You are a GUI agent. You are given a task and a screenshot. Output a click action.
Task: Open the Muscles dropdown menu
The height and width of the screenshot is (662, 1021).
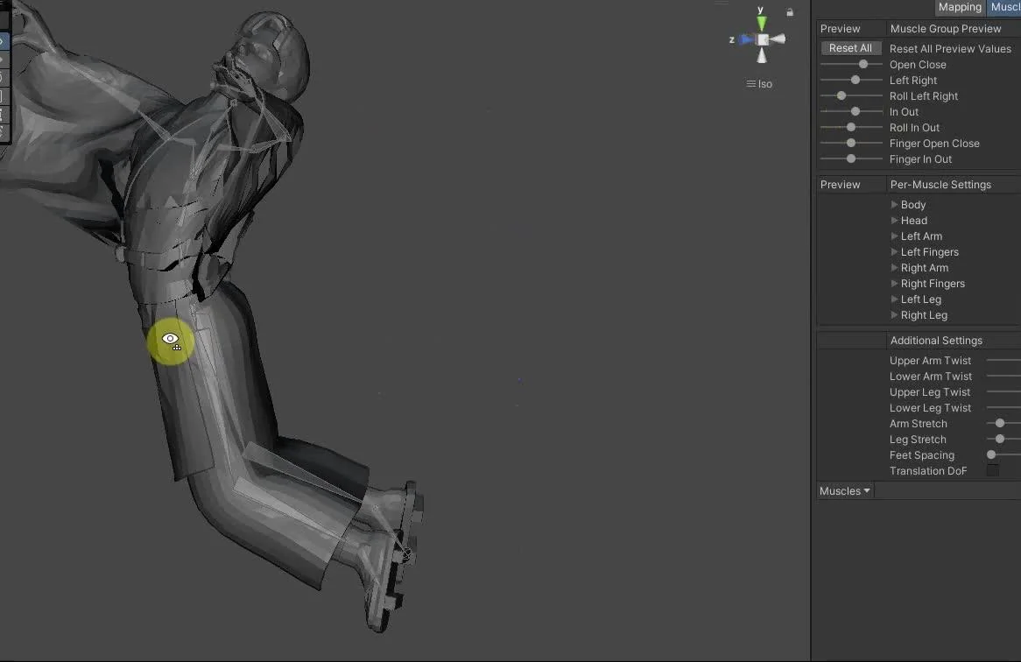pyautogui.click(x=844, y=490)
